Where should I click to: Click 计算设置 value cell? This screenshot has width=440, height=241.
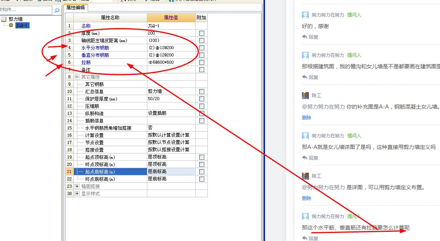(x=171, y=135)
